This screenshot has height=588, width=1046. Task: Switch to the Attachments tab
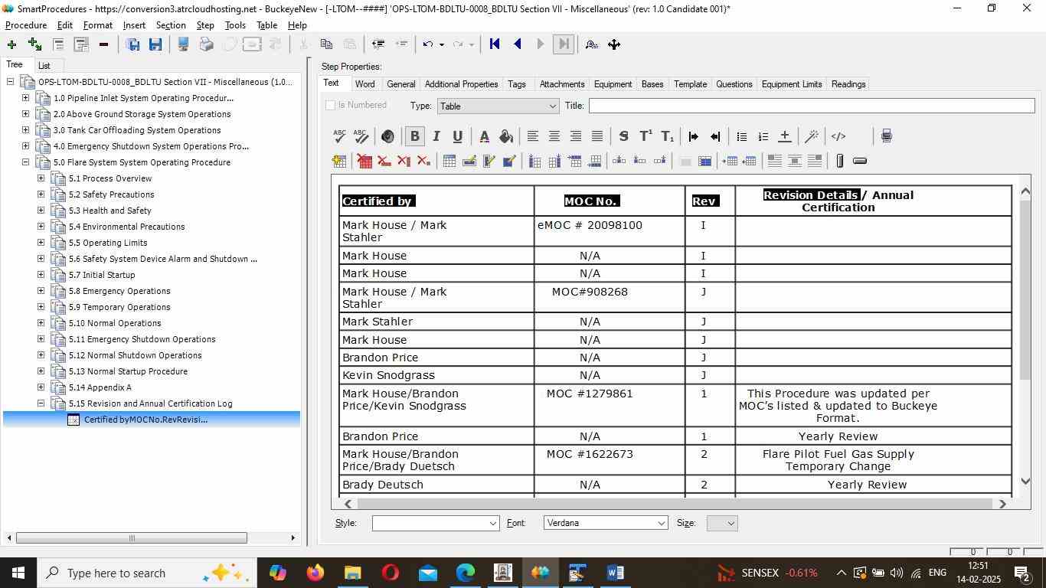coord(561,84)
